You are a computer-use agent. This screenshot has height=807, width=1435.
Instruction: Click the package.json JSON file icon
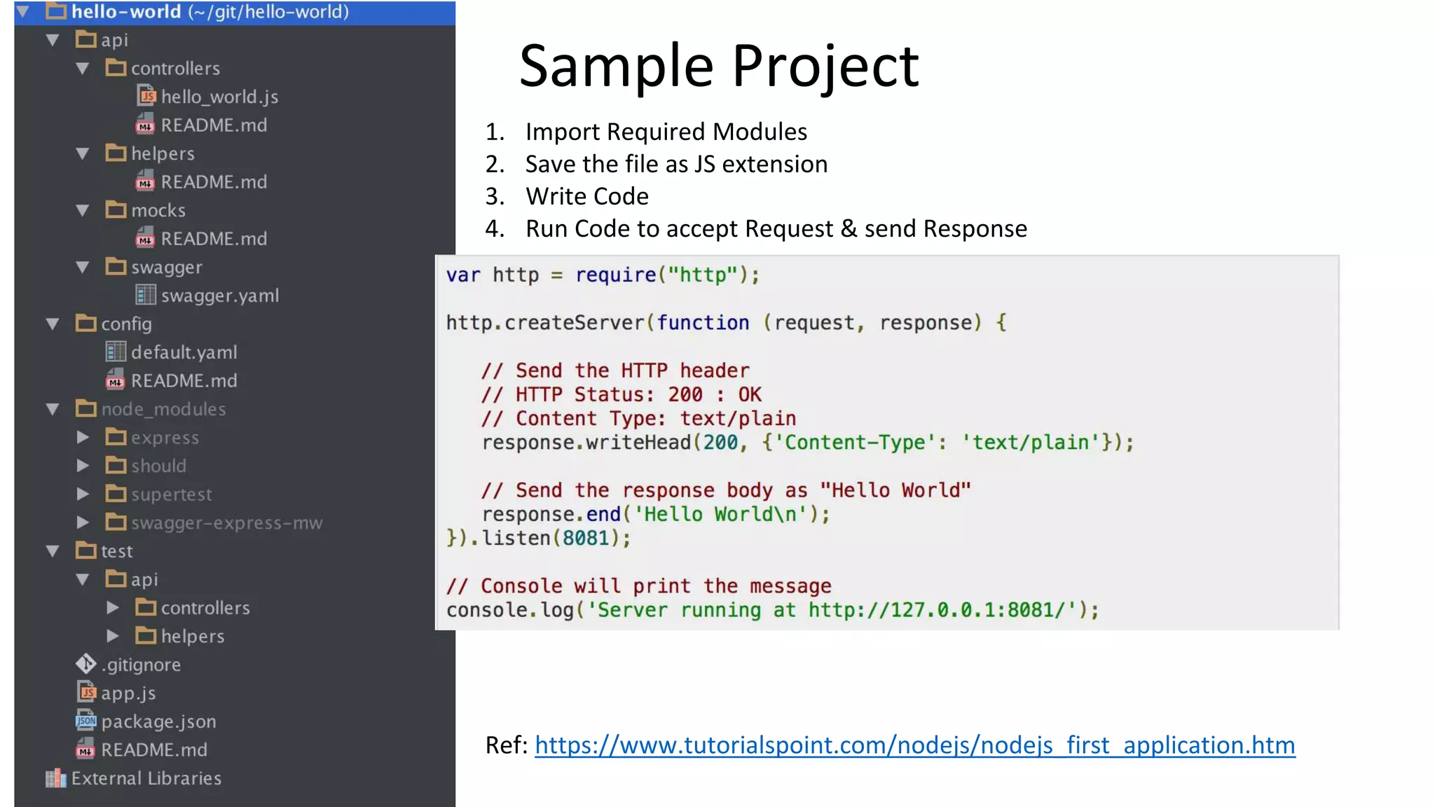86,720
